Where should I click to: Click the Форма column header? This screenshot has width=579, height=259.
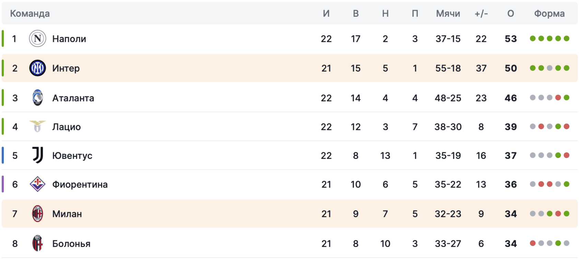click(549, 13)
